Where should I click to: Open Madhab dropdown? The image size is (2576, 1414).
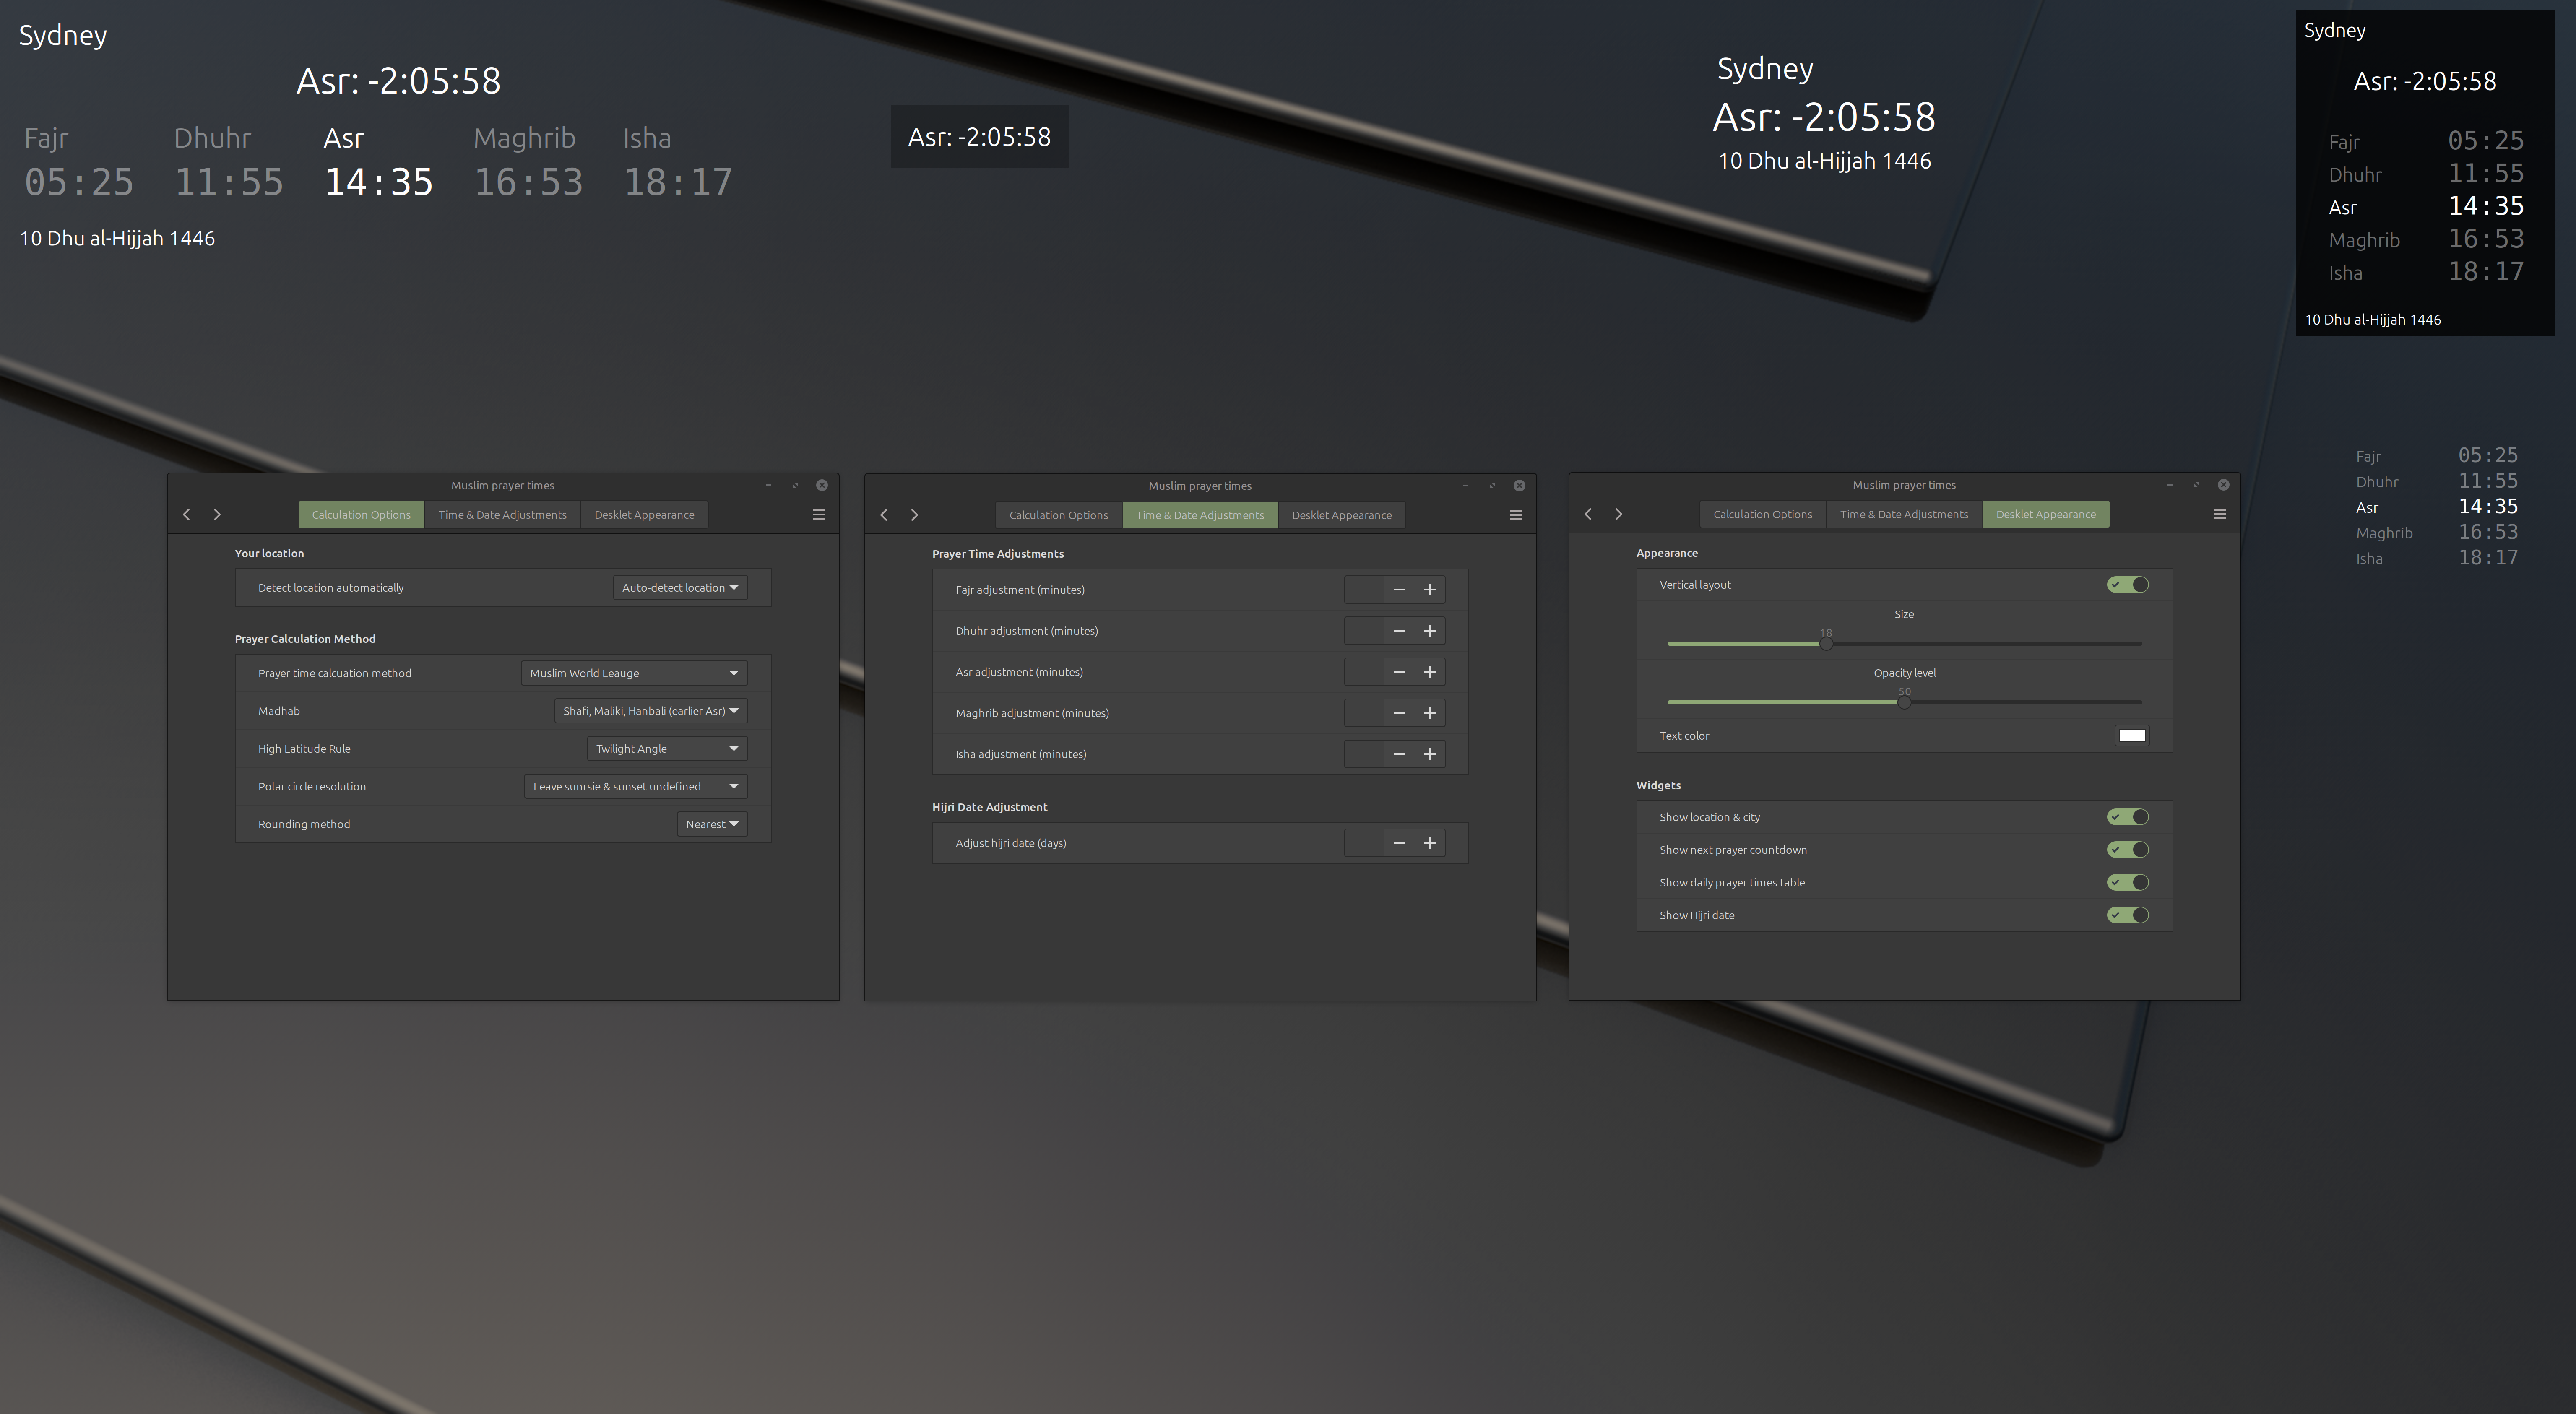click(650, 711)
